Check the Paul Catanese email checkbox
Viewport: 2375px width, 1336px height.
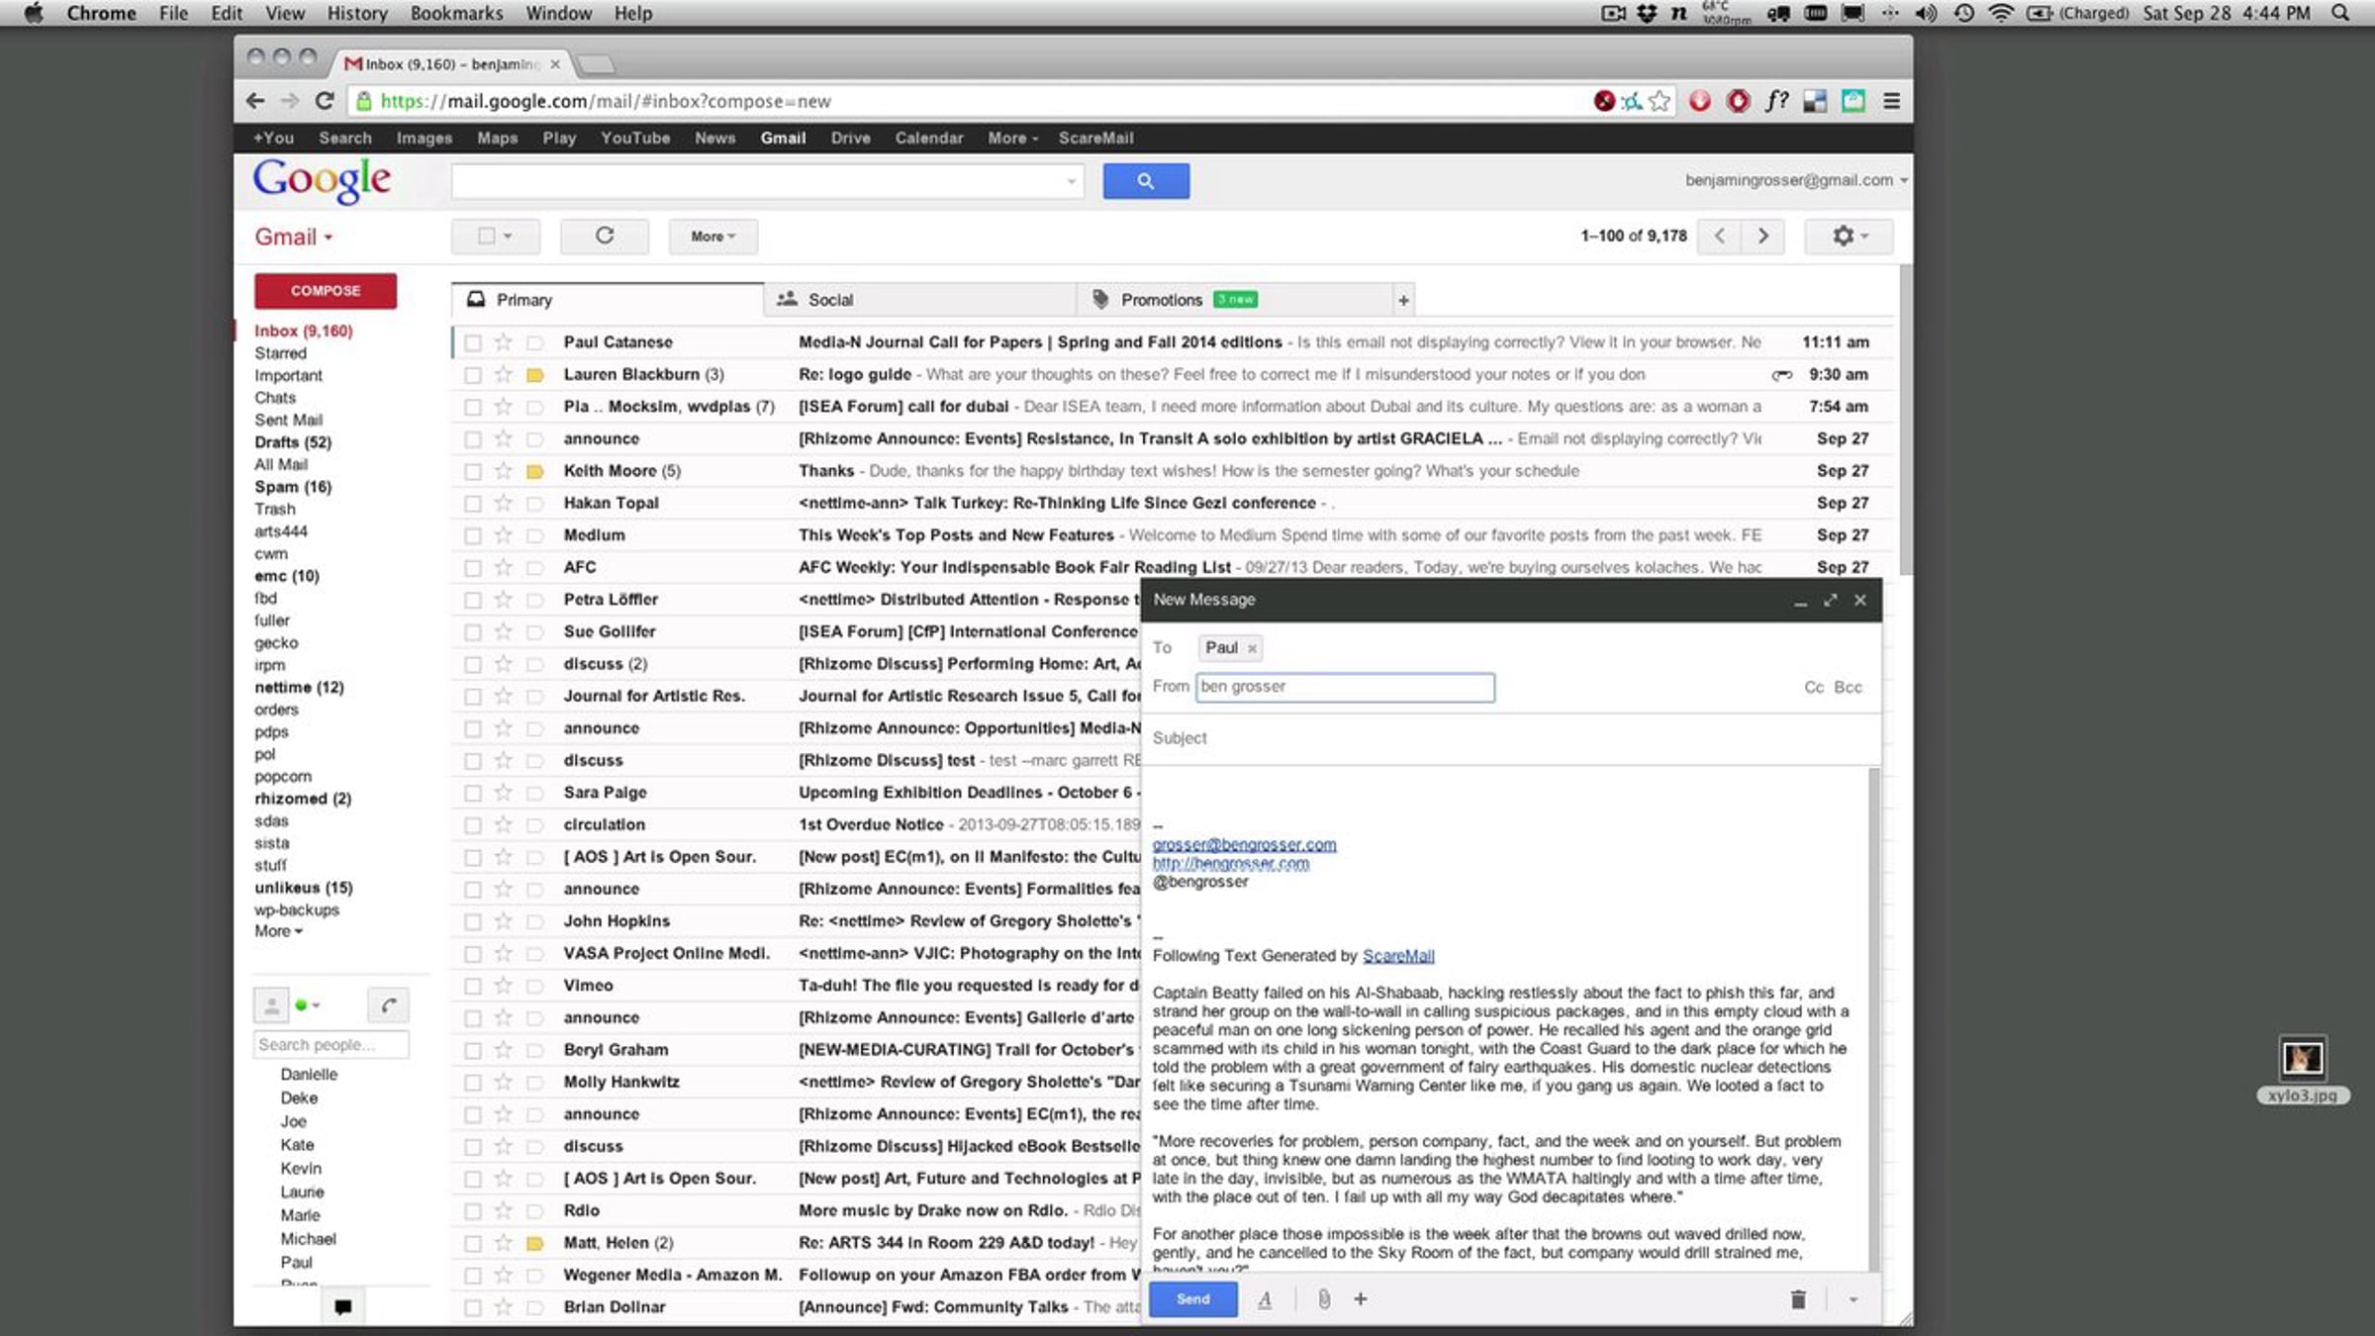(x=473, y=342)
